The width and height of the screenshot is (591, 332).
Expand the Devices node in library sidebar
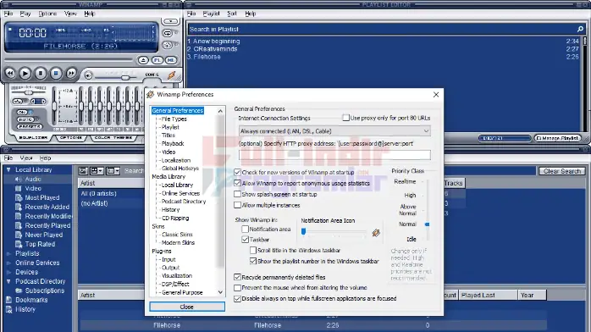click(x=8, y=272)
